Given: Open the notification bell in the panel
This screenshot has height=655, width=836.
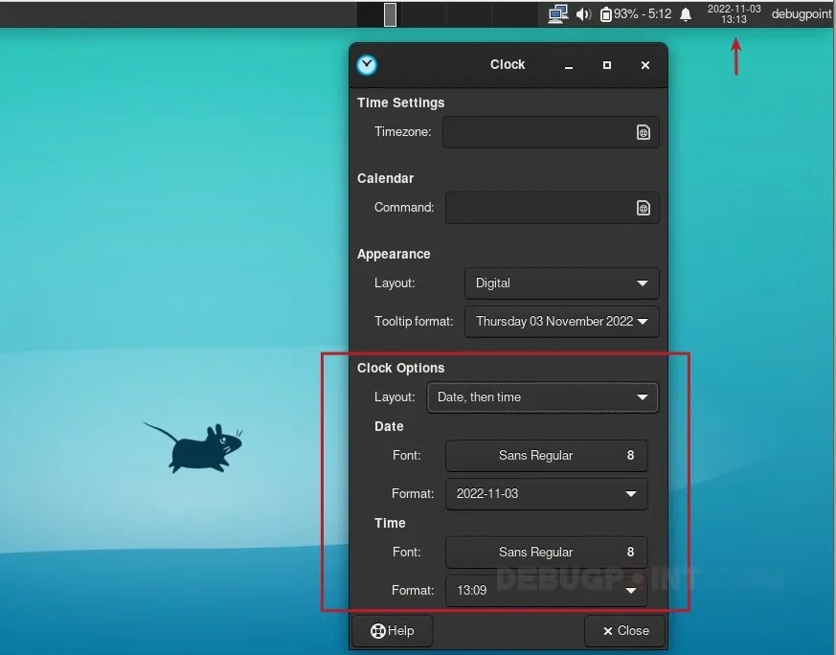Looking at the screenshot, I should pyautogui.click(x=685, y=13).
